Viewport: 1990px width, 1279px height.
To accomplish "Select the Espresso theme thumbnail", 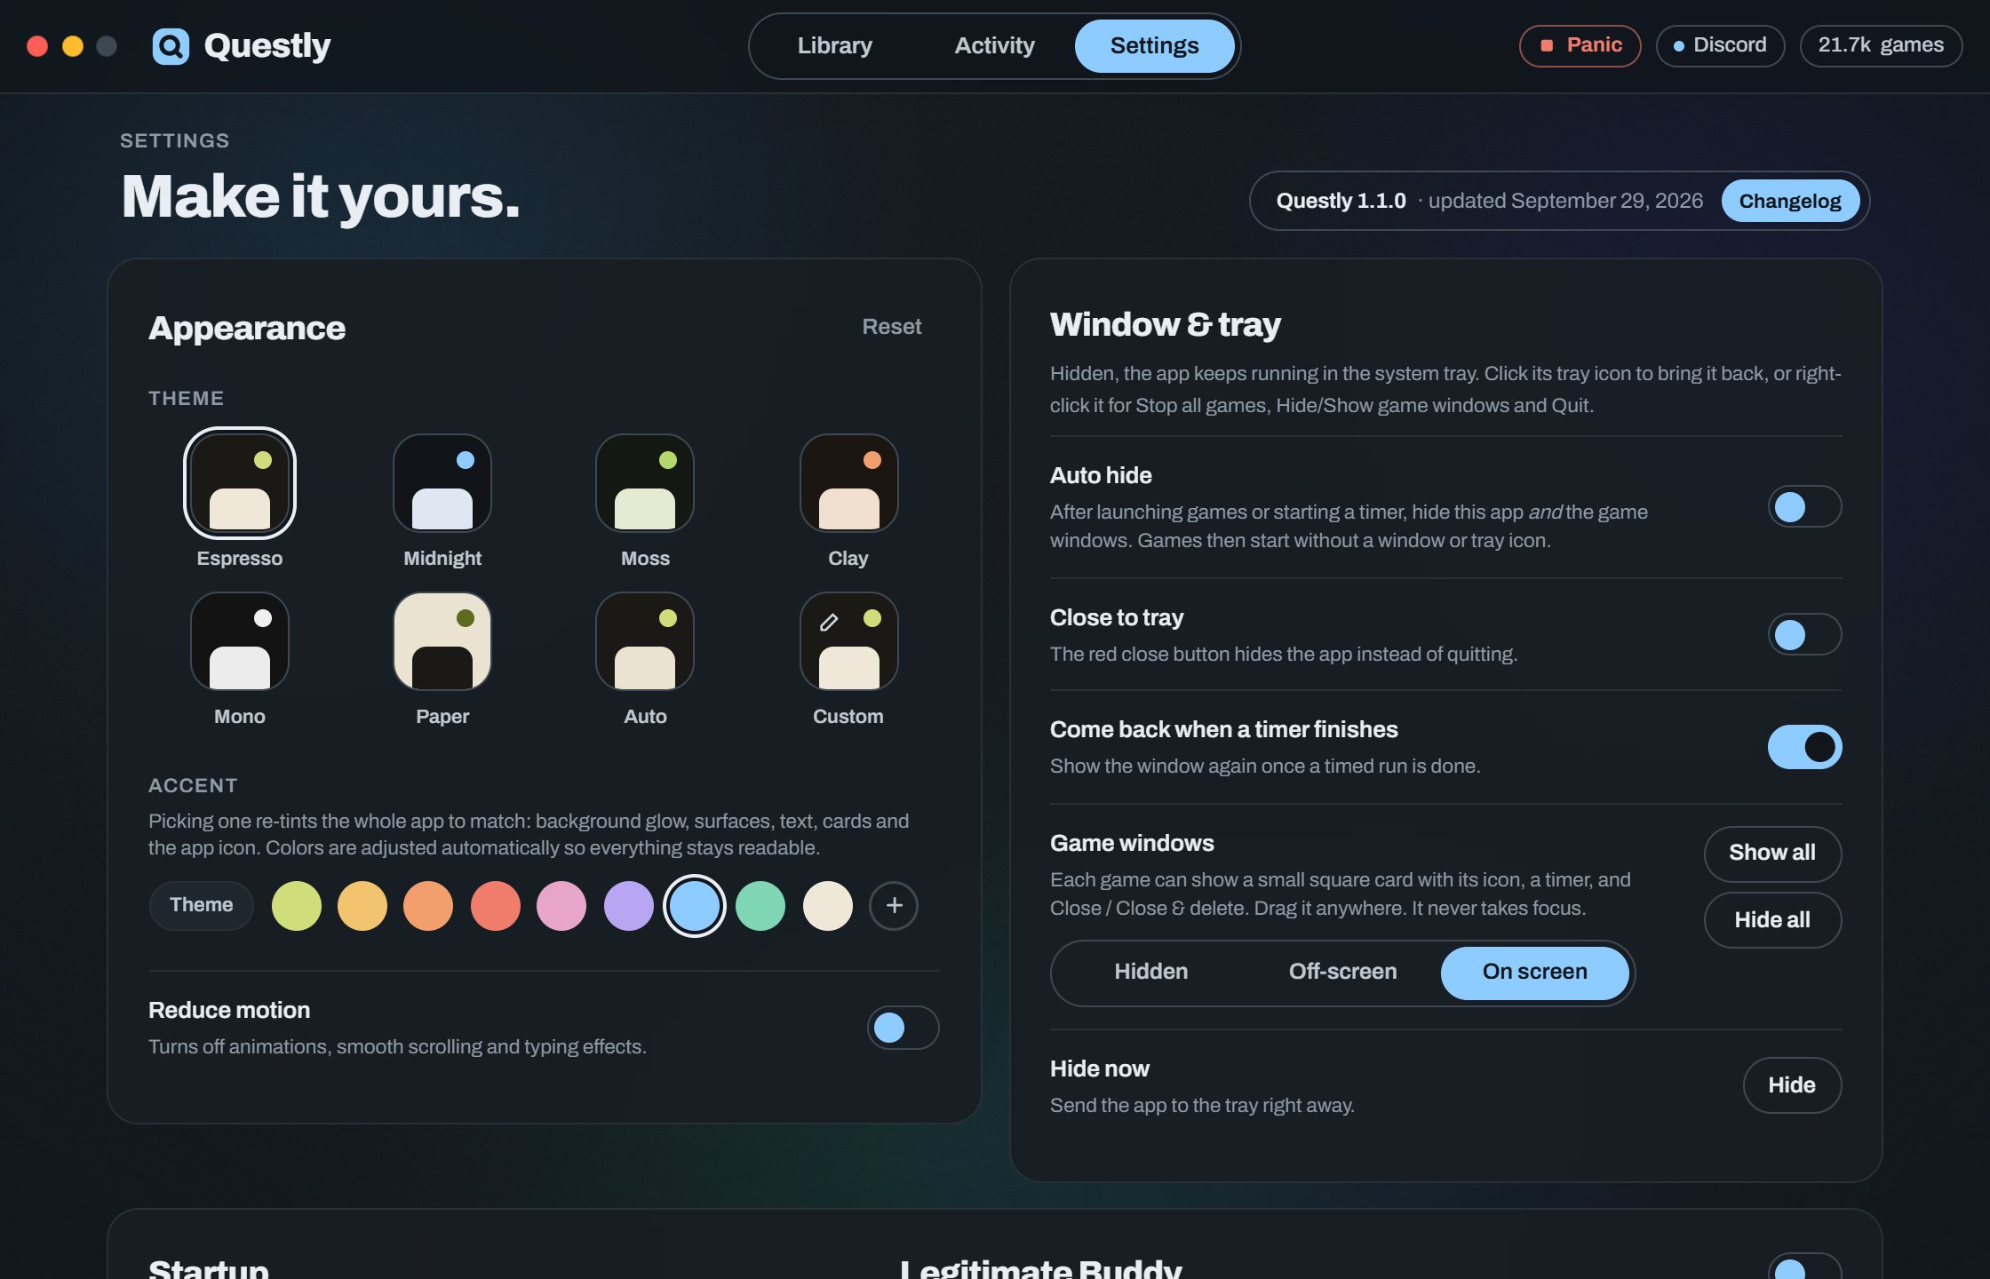I will tap(240, 483).
